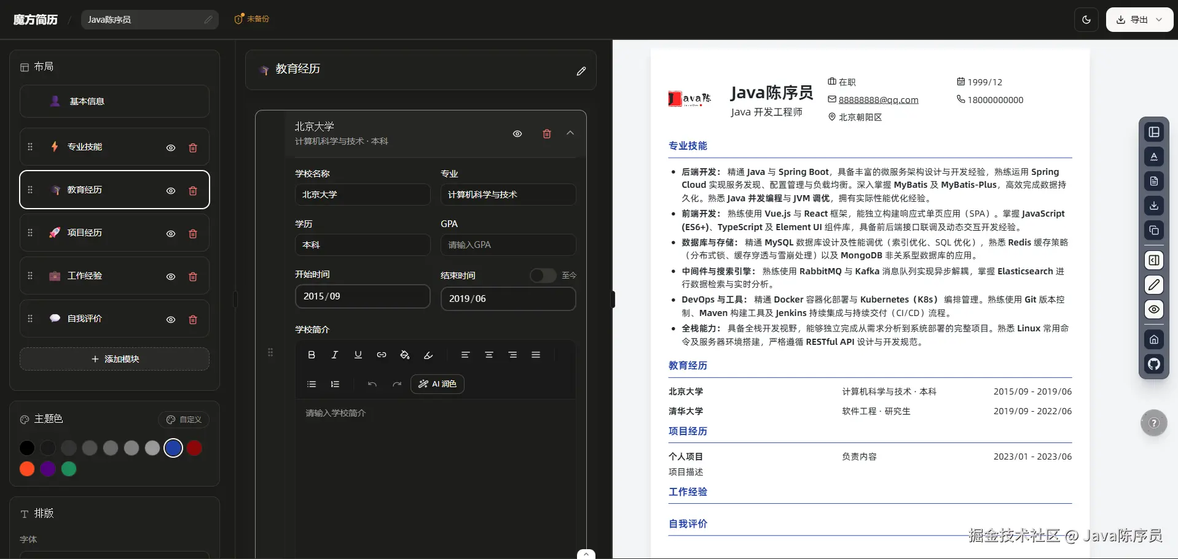Open the GitHub link icon
1178x559 pixels.
1154,364
